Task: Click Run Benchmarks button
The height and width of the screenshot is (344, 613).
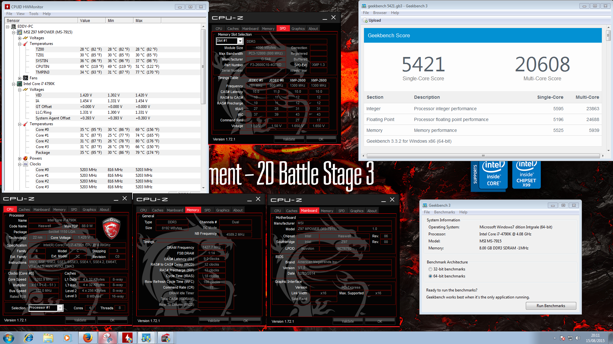Action: click(x=551, y=306)
